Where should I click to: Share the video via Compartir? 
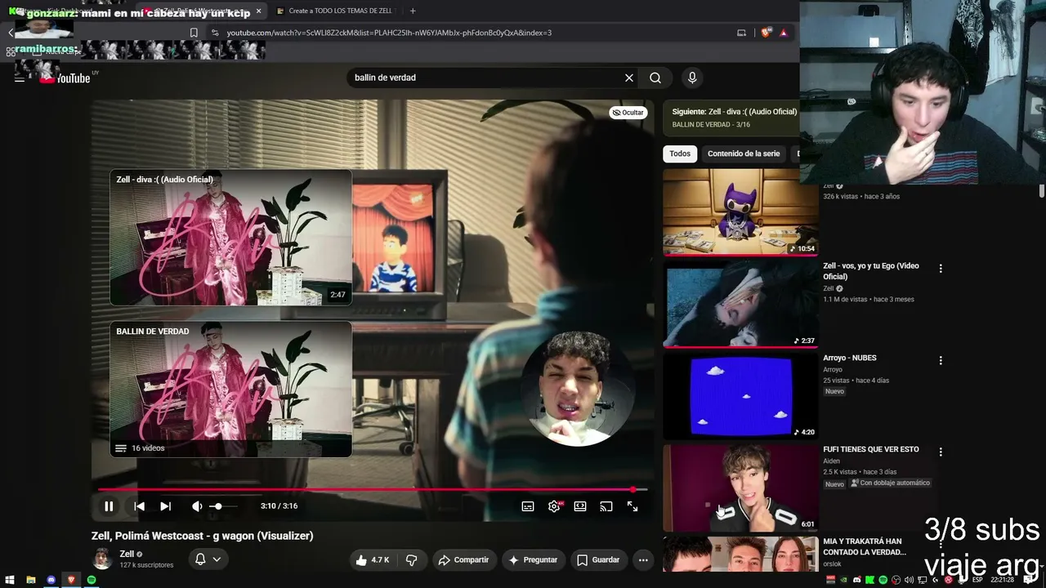pyautogui.click(x=463, y=560)
